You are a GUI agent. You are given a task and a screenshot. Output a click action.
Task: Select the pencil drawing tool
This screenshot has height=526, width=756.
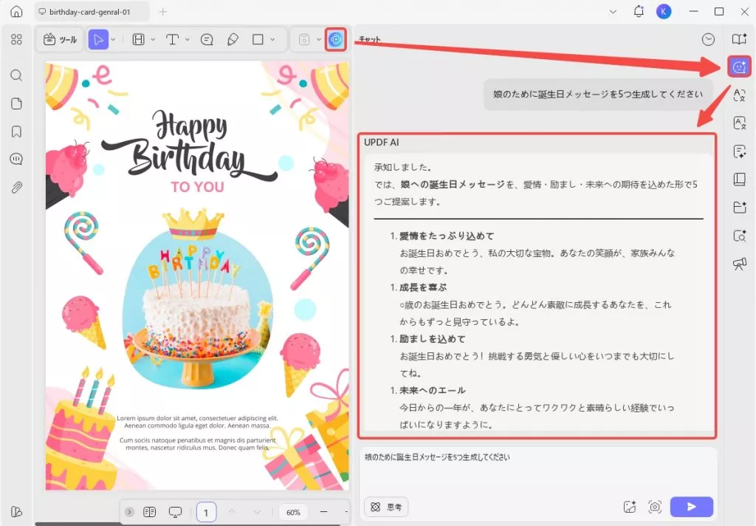pos(233,40)
